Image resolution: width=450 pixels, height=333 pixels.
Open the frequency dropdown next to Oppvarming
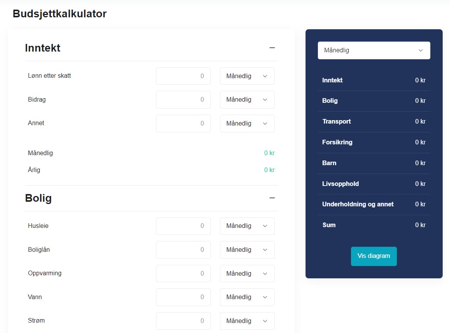click(247, 273)
